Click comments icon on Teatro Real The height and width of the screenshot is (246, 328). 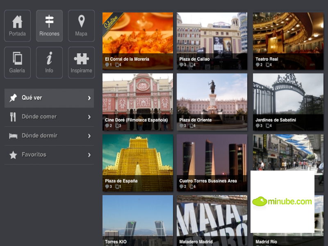[257, 65]
